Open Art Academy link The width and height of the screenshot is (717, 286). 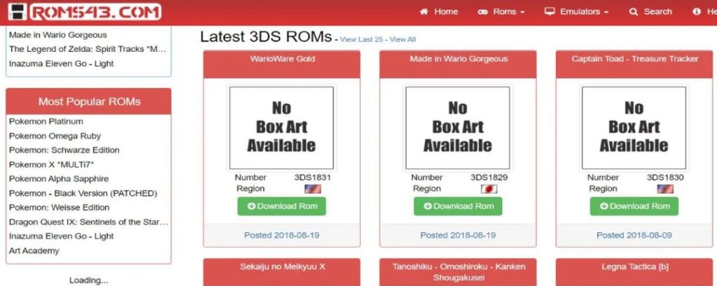coord(34,251)
